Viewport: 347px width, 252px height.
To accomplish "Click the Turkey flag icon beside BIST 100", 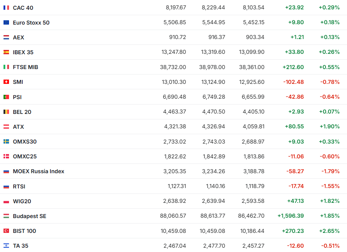I will click(6, 231).
